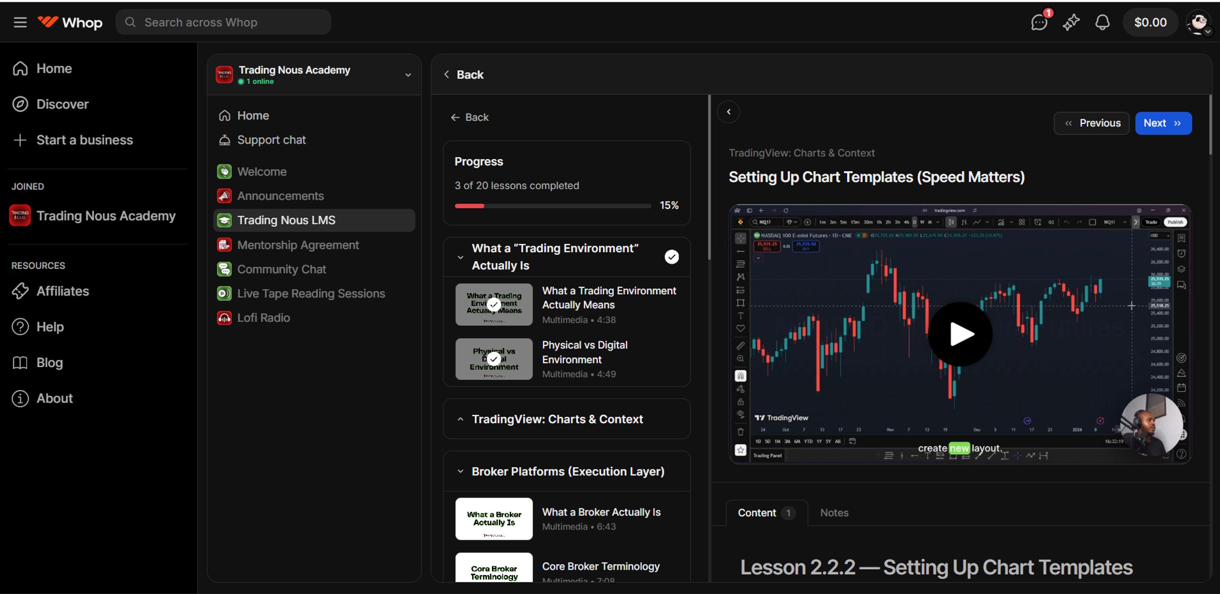Viewport: 1220px width, 594px height.
Task: Collapse the What a Trading Environment Actually Is section
Action: tap(460, 257)
